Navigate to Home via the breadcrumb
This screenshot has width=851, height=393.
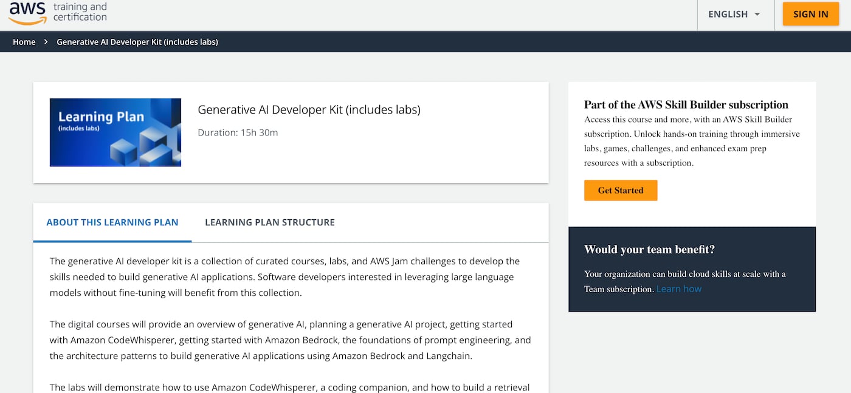24,42
